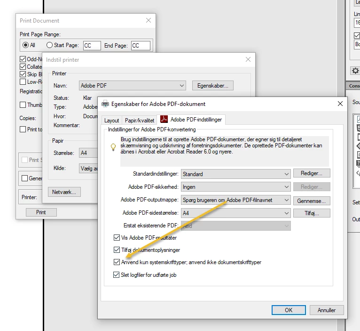Viewport: 360px width, 331px height.
Task: Click the Print button in Print Document
Action: tap(41, 212)
